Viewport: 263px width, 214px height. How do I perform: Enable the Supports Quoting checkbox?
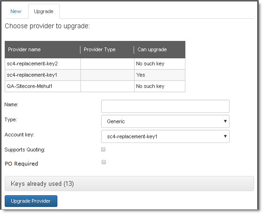click(x=104, y=149)
